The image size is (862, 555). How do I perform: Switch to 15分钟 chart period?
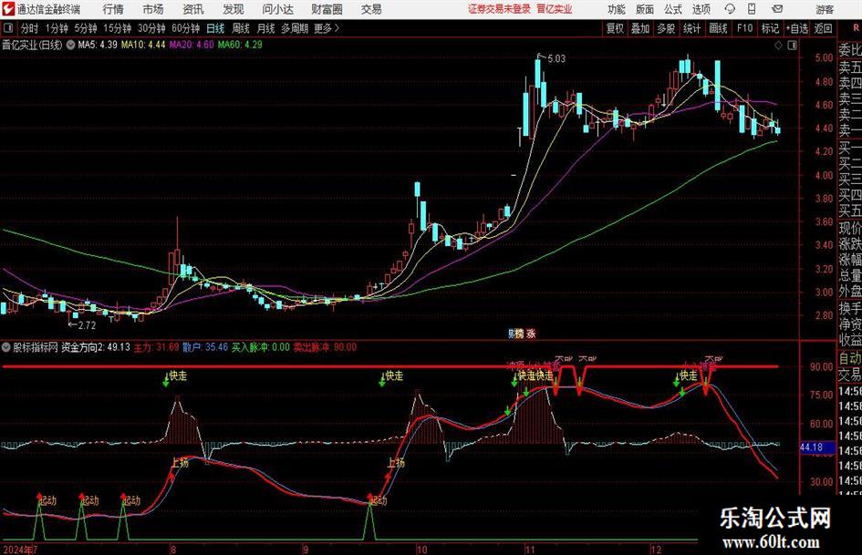[117, 28]
